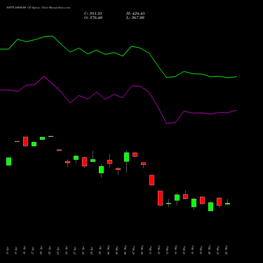Click the 13 Apr date label
The width and height of the screenshot is (263, 263).
click(7, 250)
